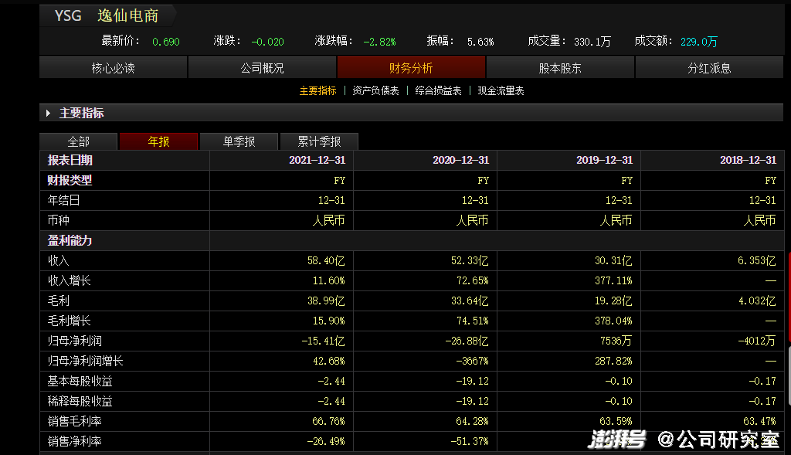The width and height of the screenshot is (791, 455).
Task: Select the 归母净利润增长 row label
Action: (x=86, y=362)
